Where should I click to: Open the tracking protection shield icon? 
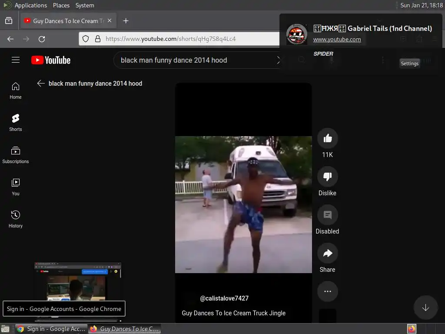86,39
